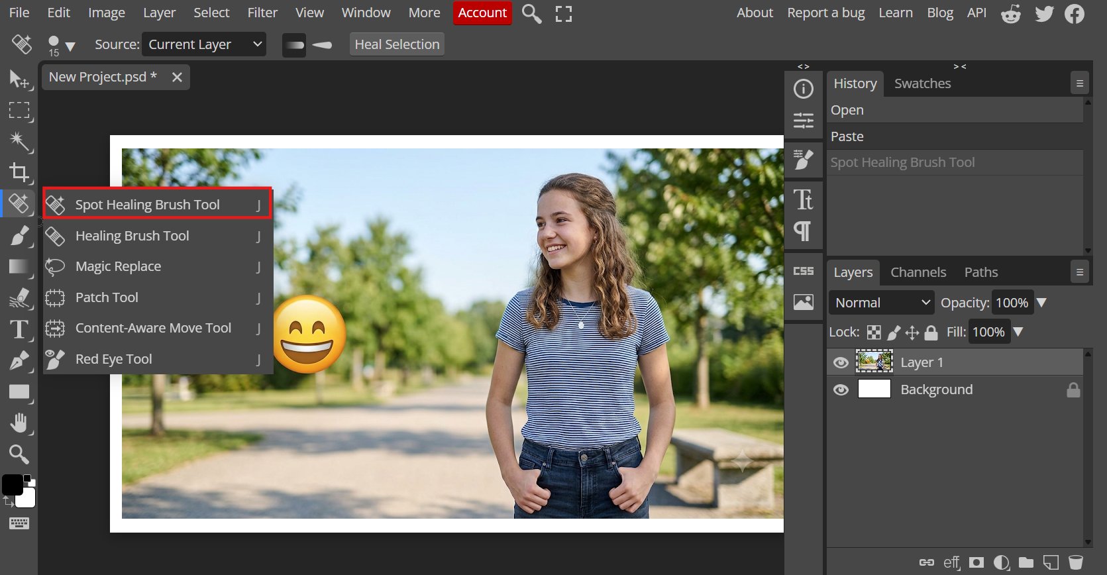Open the Filter menu
This screenshot has height=575, width=1107.
pos(262,13)
